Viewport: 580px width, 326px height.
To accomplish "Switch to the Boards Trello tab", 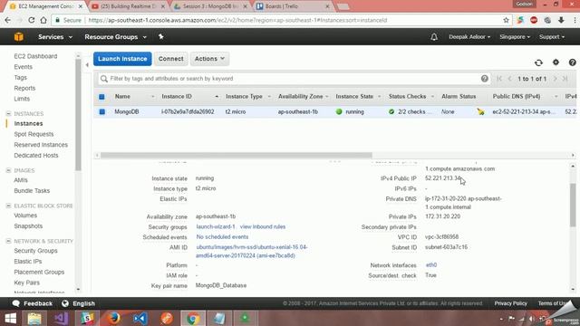I will [x=292, y=6].
